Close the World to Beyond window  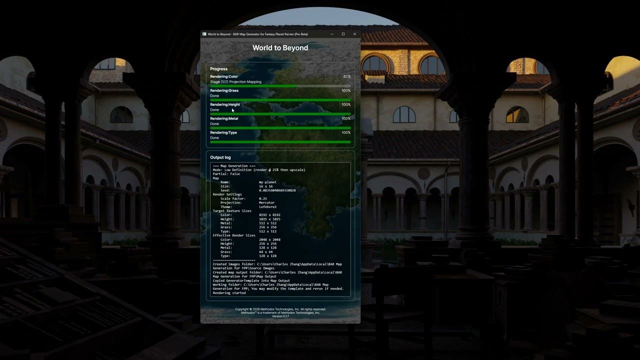point(354,34)
